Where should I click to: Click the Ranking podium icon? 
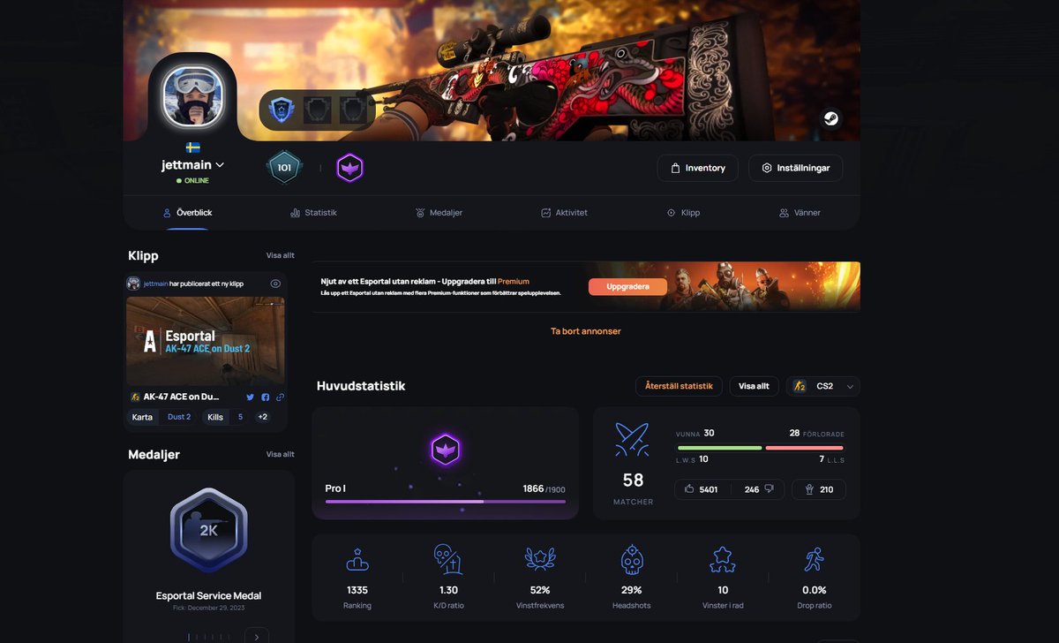click(x=357, y=560)
